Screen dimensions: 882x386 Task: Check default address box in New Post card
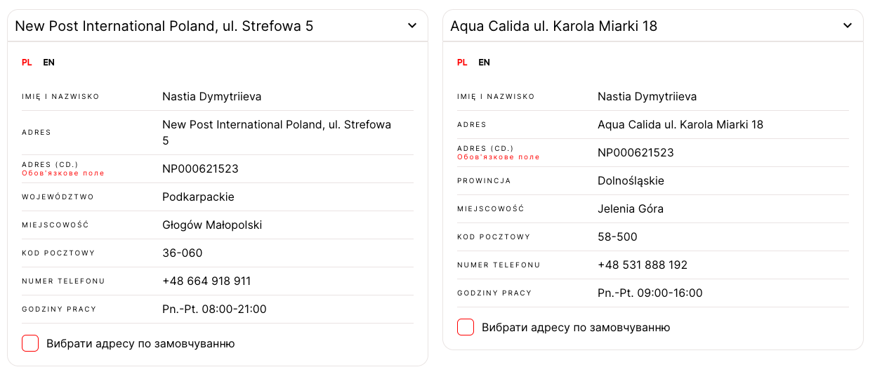(x=30, y=343)
